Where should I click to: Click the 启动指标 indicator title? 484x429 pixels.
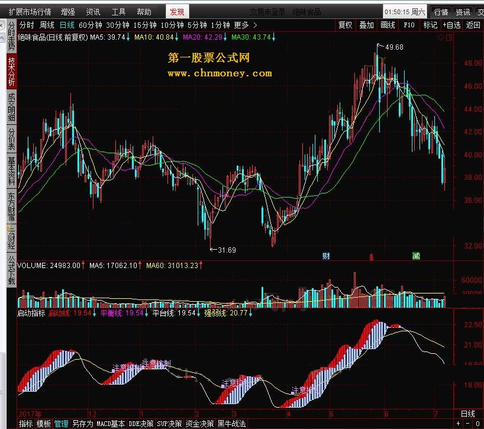click(31, 313)
